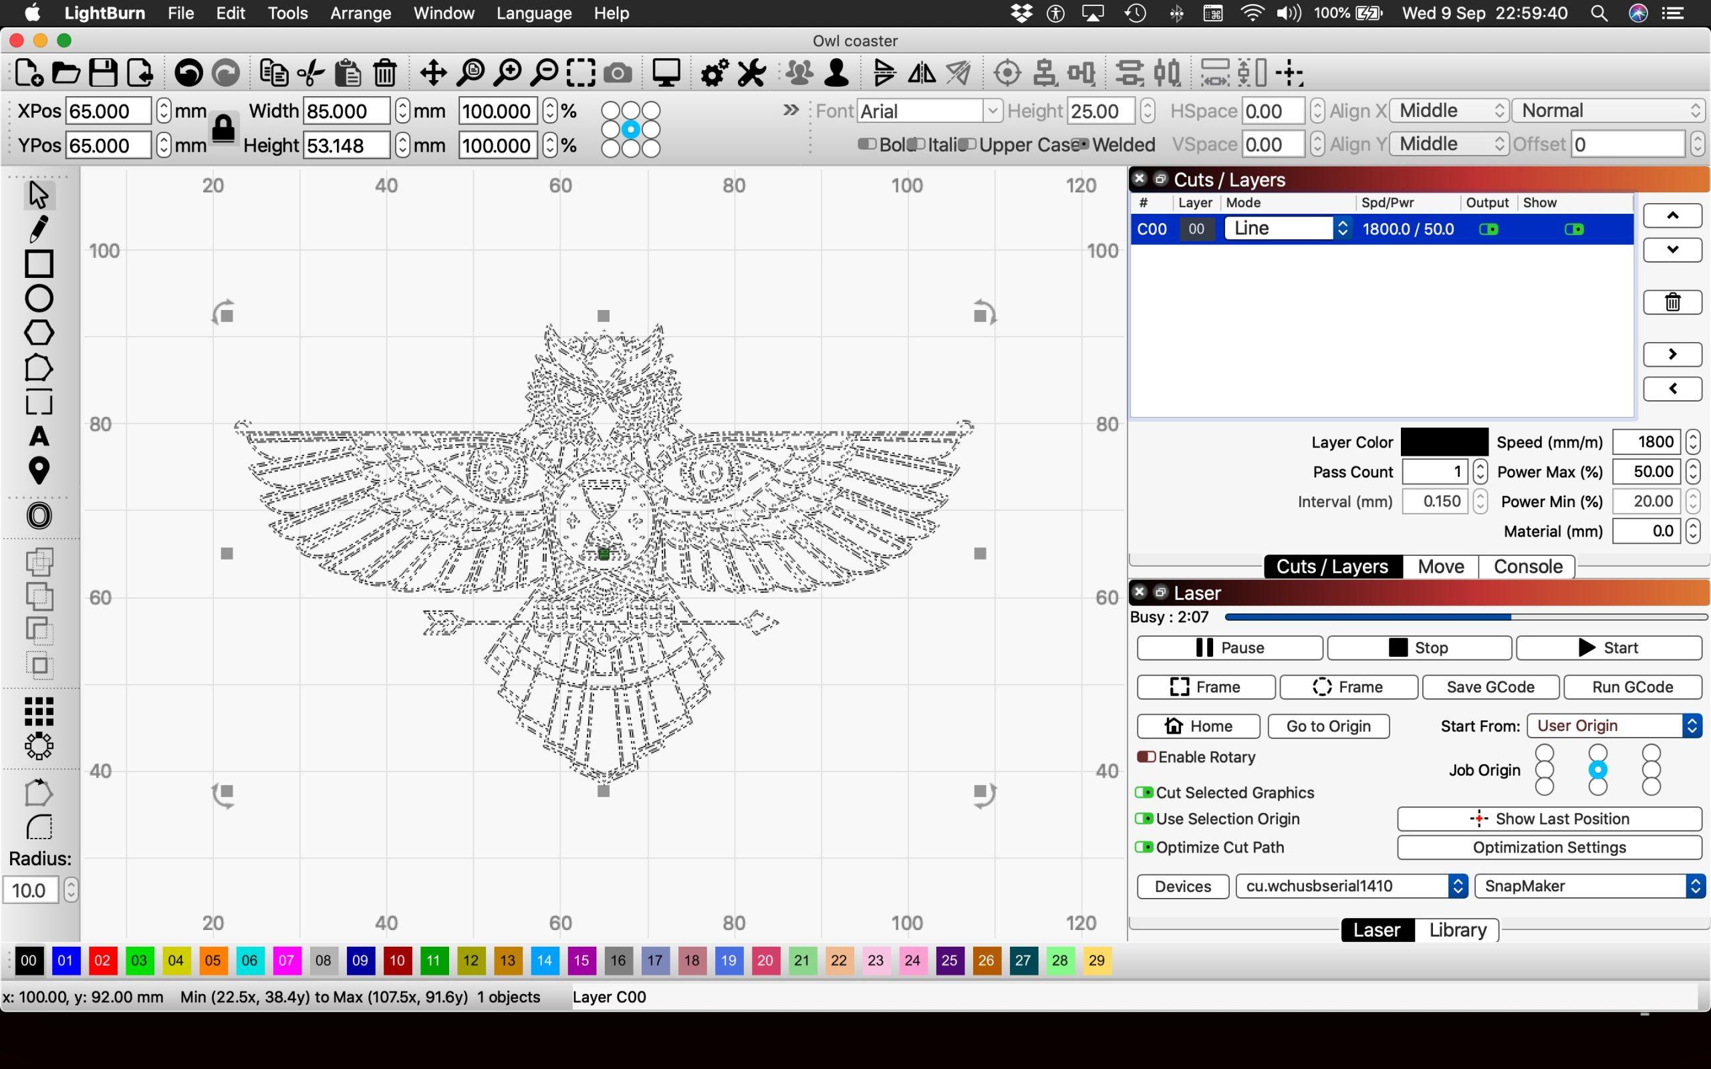Click the Open Project folder icon
The image size is (1711, 1069).
click(x=65, y=73)
